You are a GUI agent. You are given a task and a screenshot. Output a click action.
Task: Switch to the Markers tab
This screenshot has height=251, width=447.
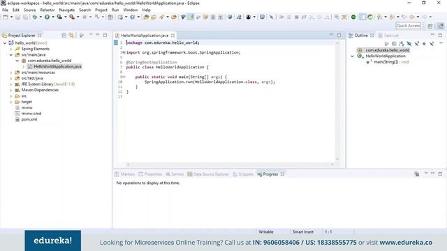(x=125, y=174)
